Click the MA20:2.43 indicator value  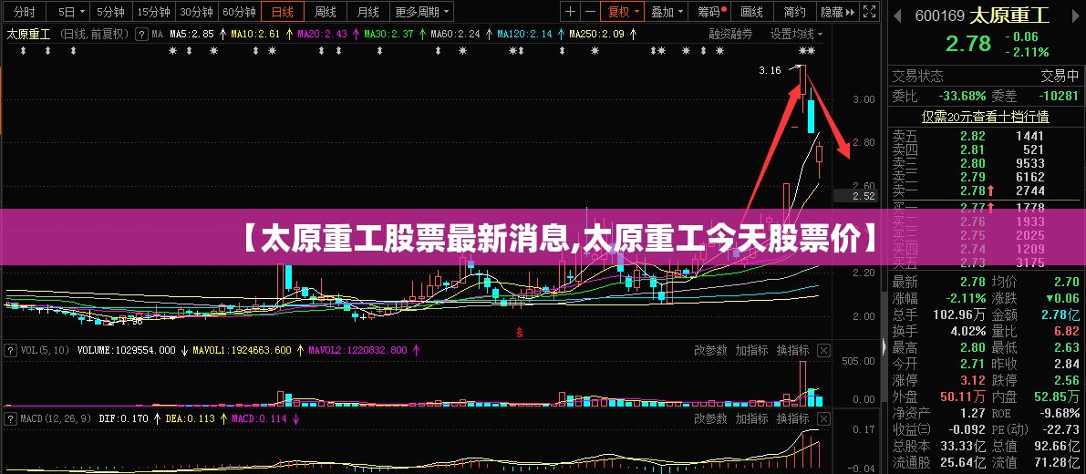tap(322, 33)
